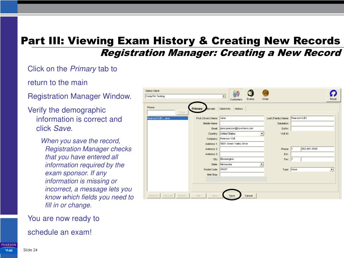The image size is (344, 258).
Task: Open the Customers icon in toolbar
Action: [x=236, y=95]
